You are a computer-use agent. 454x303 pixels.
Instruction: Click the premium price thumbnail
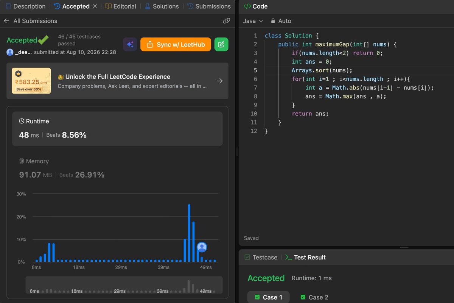click(x=31, y=81)
